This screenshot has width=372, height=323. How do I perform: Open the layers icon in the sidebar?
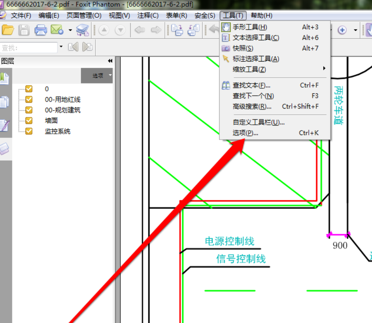click(x=5, y=149)
